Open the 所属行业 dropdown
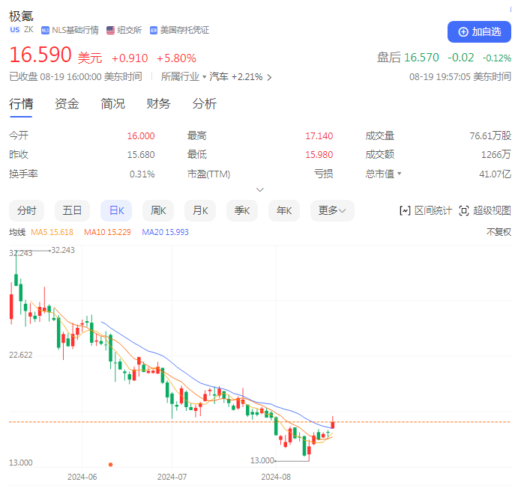This screenshot has width=527, height=488. (183, 77)
